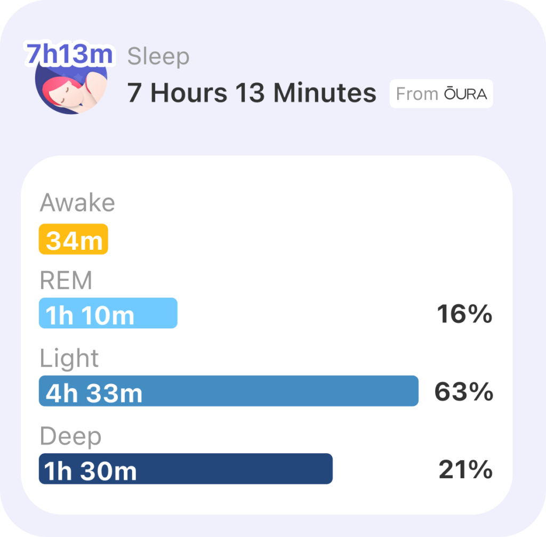The width and height of the screenshot is (546, 537).
Task: Click the Deep stage label
Action: [x=71, y=437]
